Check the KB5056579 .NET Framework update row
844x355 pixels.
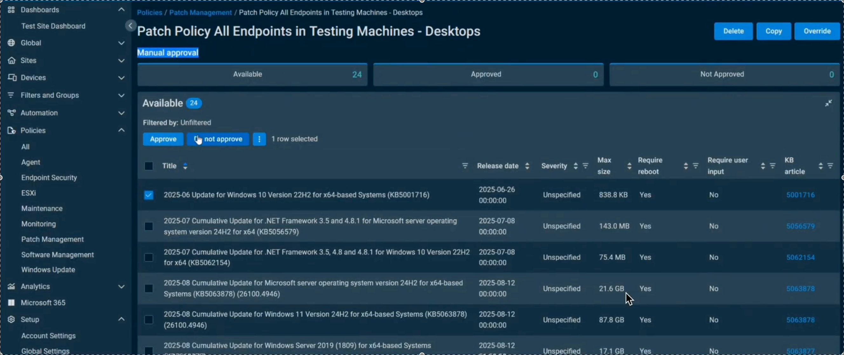148,226
